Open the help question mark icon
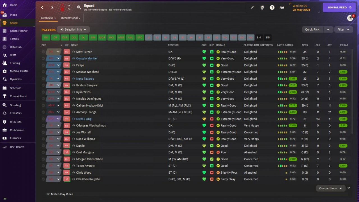 [272, 8]
